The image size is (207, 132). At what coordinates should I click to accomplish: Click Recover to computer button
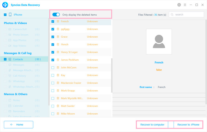pyautogui.click(x=152, y=125)
